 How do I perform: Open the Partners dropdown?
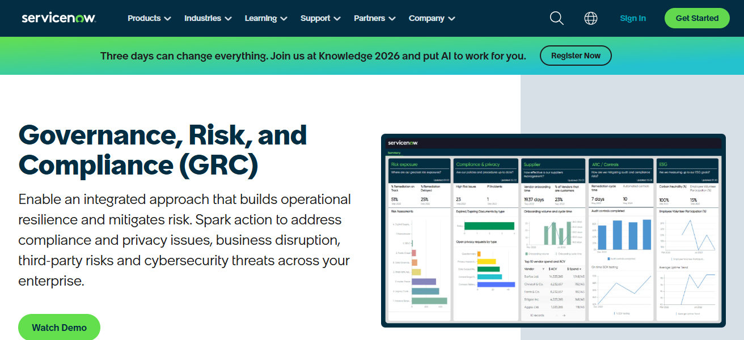click(x=374, y=18)
